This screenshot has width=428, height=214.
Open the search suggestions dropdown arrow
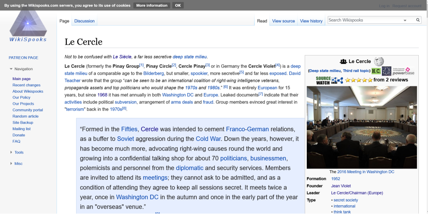click(405, 20)
